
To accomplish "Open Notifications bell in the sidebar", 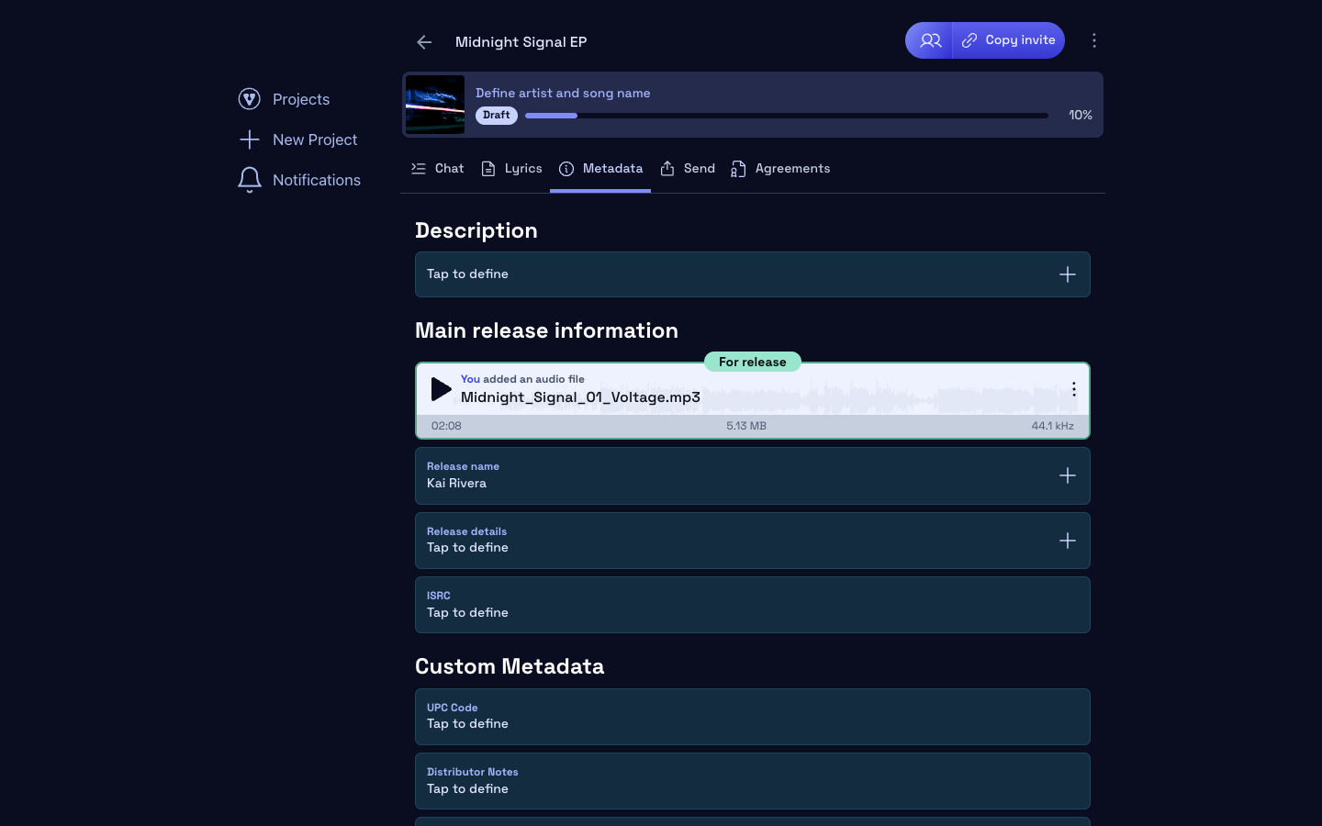I will click(x=299, y=180).
